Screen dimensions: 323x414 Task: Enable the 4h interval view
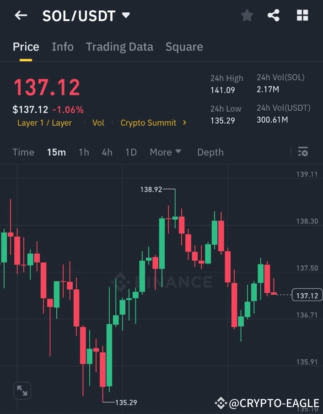[107, 152]
